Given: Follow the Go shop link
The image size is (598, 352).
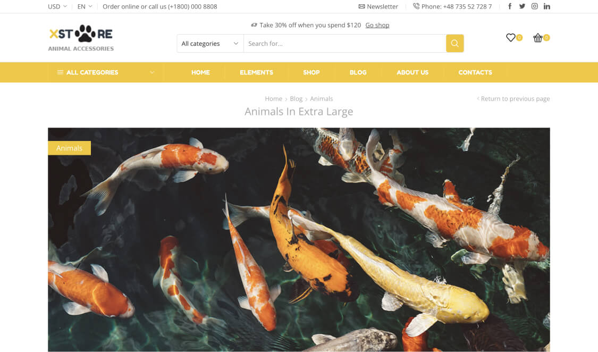Looking at the screenshot, I should [x=377, y=25].
